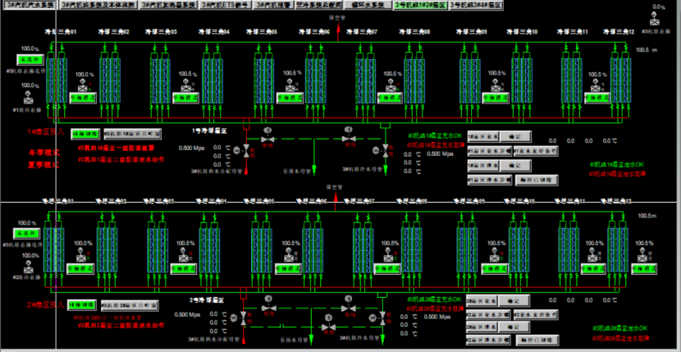Select the 3号机组1#2#扇区 tab
681x352 pixels.
pyautogui.click(x=419, y=5)
